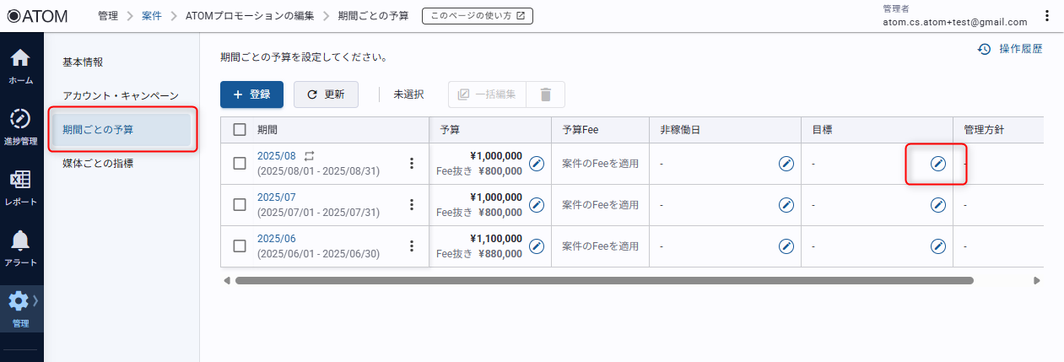Click the 2025/06 period link
This screenshot has width=1064, height=362.
[276, 239]
